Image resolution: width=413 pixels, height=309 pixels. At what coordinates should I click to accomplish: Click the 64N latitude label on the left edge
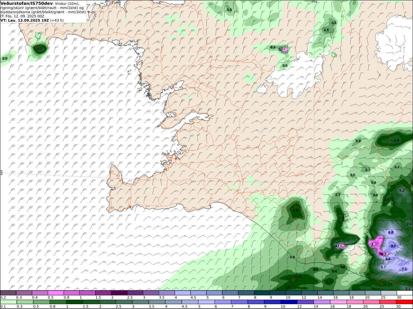point(2,173)
